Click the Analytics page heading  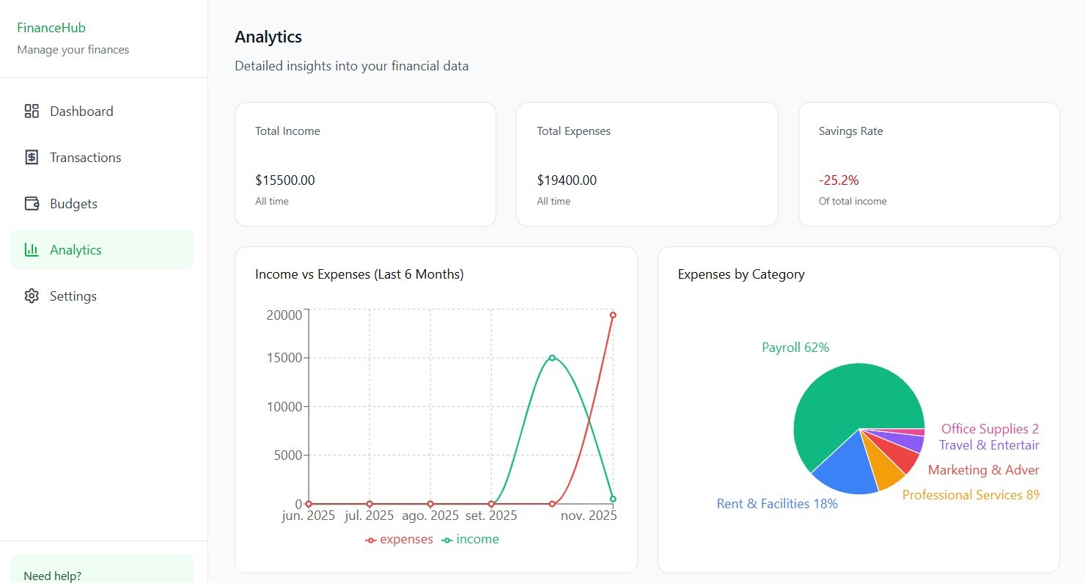pos(268,37)
